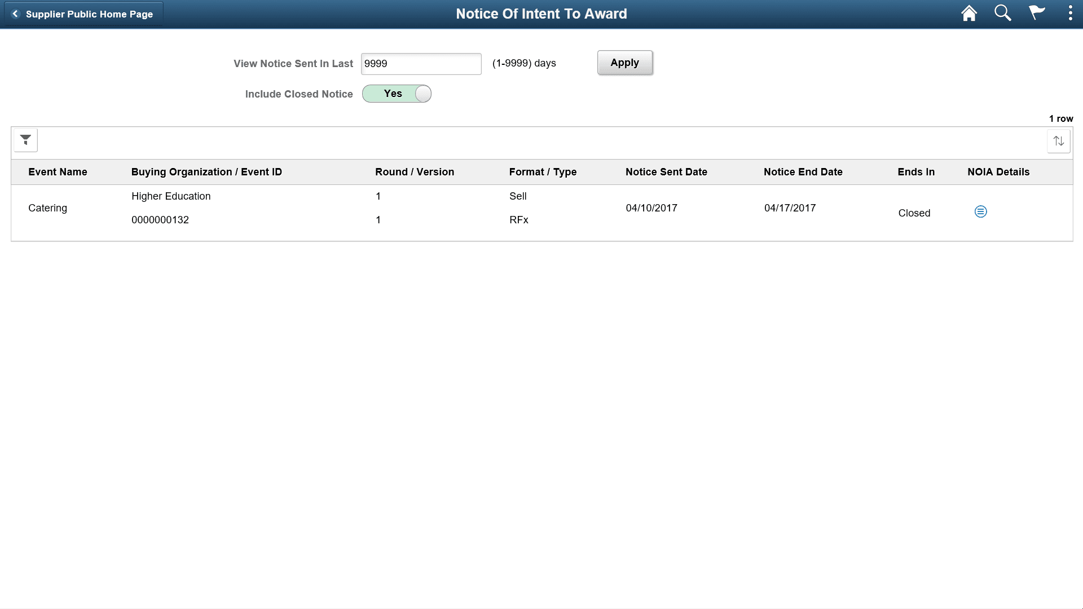Click the View Notice Sent In Last field
The image size is (1083, 609).
[x=421, y=64]
